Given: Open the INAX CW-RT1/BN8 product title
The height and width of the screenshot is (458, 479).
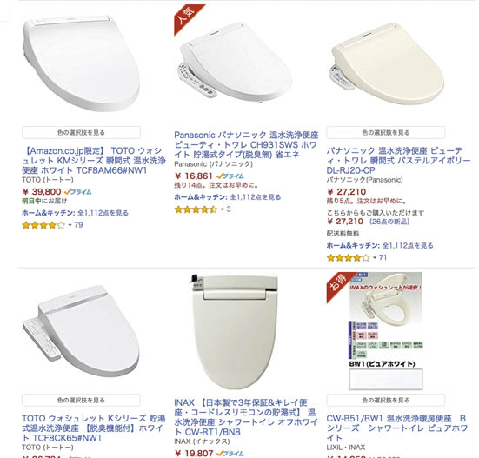Looking at the screenshot, I should click(246, 417).
